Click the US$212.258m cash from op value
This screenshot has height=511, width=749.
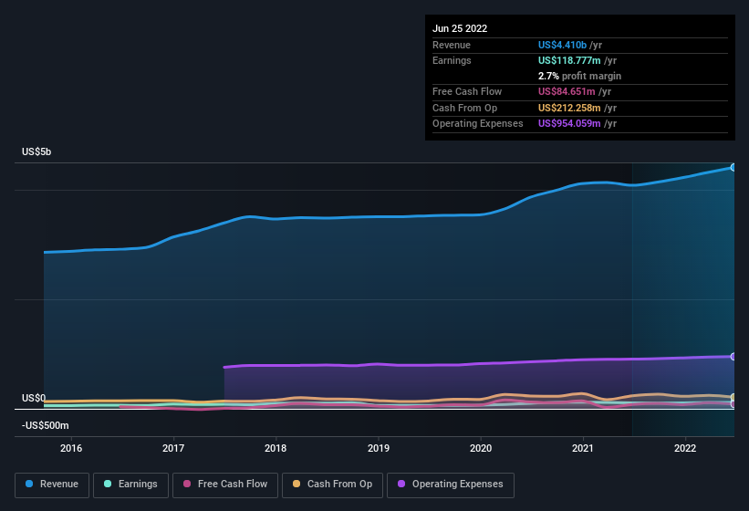click(569, 108)
